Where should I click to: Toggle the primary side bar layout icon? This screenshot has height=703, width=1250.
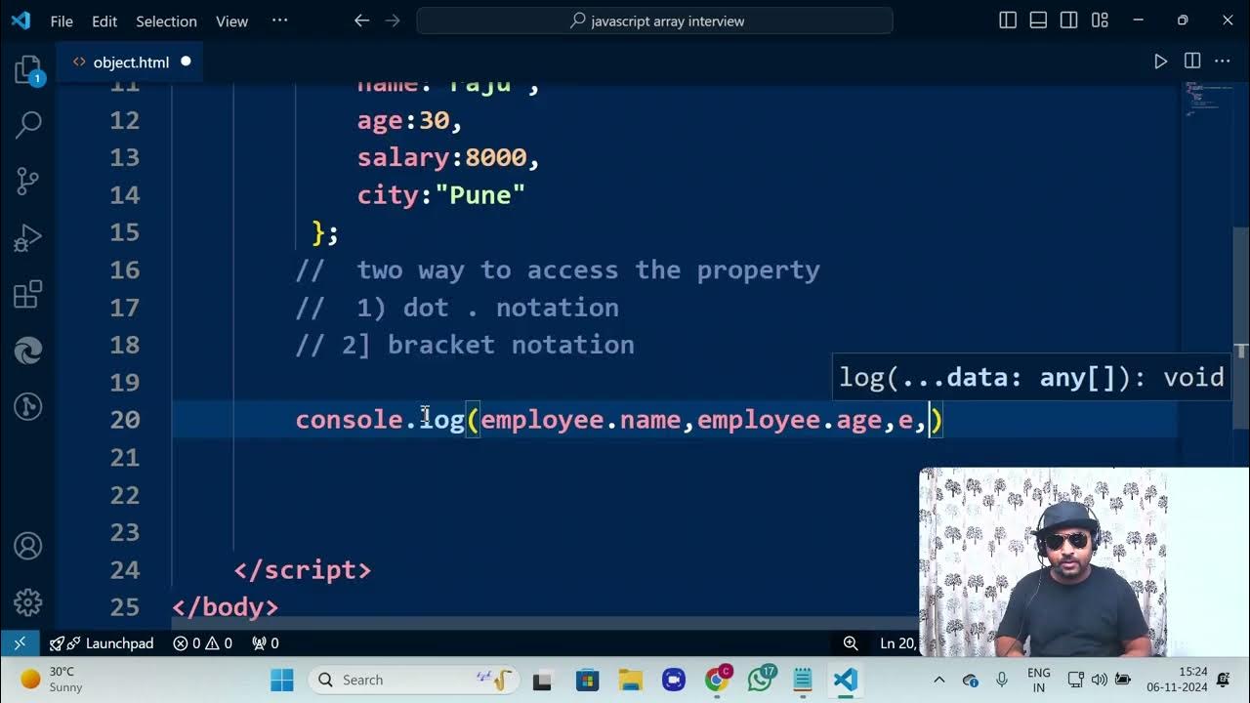point(1008,21)
